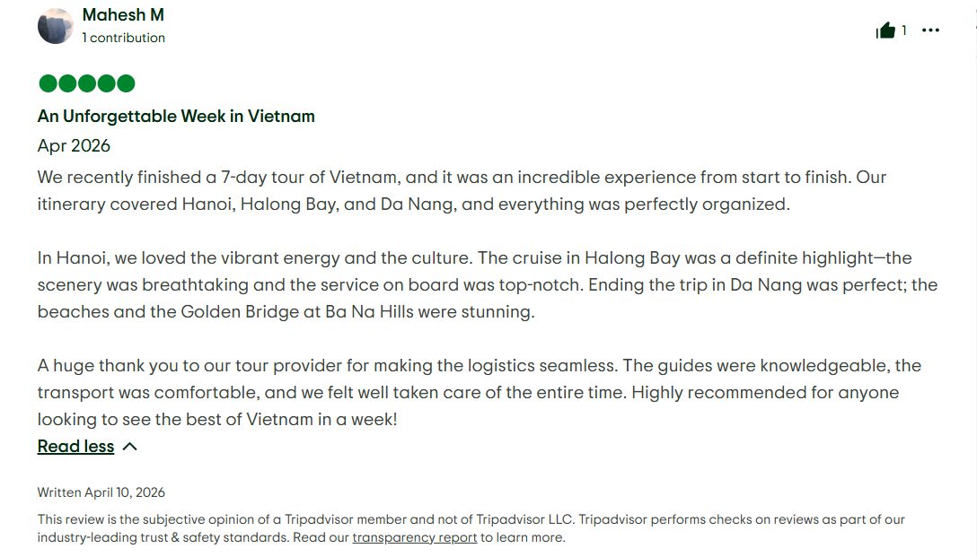This screenshot has height=557, width=977.
Task: Click the second green rating bubble
Action: pyautogui.click(x=66, y=83)
